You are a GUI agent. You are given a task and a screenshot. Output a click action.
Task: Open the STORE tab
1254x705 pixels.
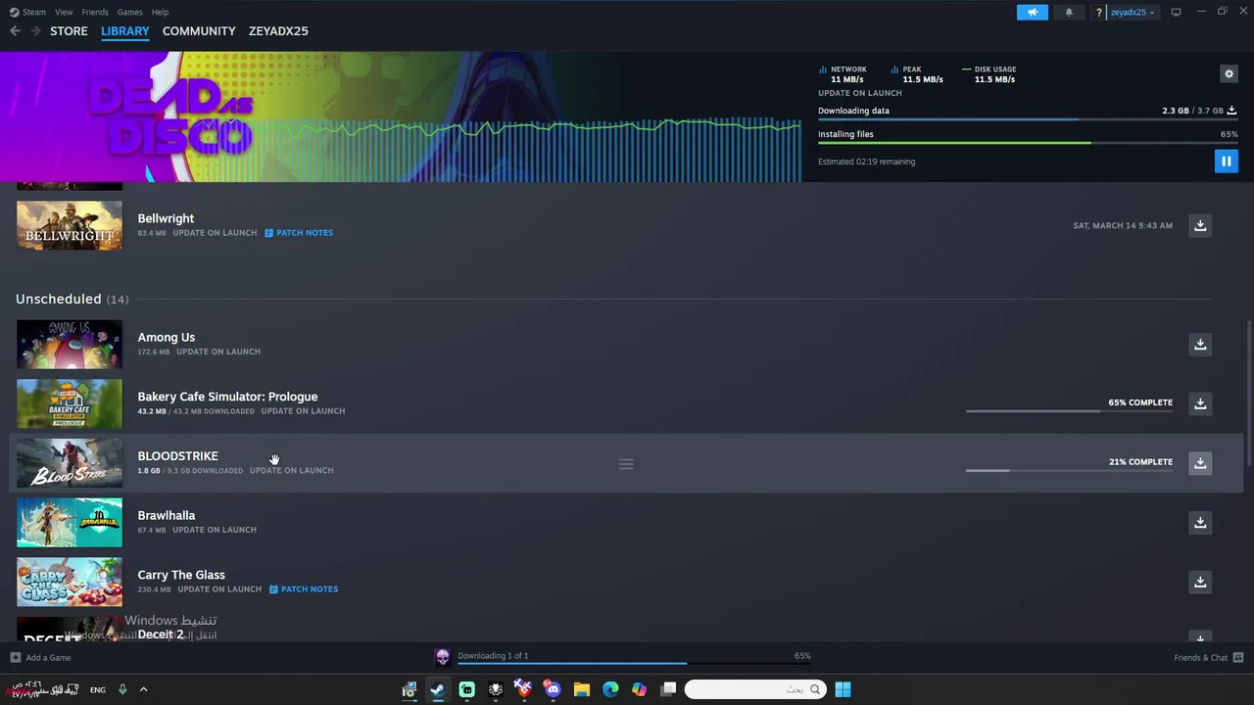click(69, 31)
